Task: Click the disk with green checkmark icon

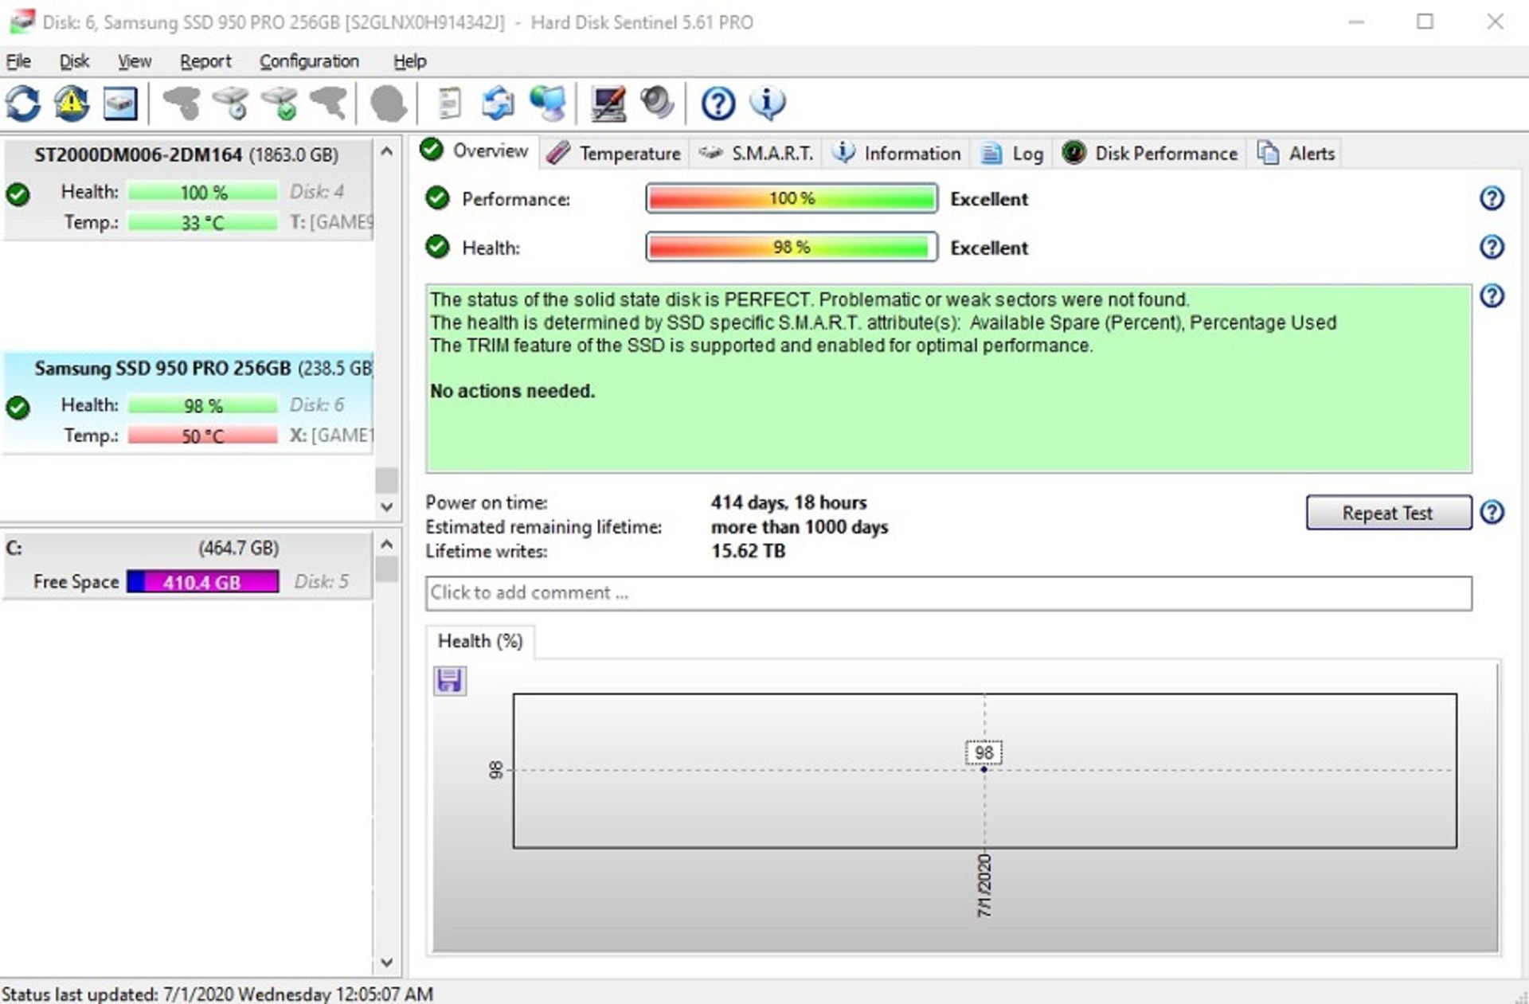Action: click(x=280, y=104)
